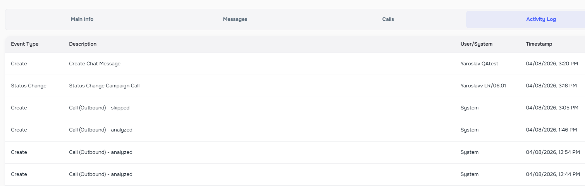This screenshot has height=186, width=585.
Task: Click the 3:20 PM timestamp cell
Action: pos(552,64)
